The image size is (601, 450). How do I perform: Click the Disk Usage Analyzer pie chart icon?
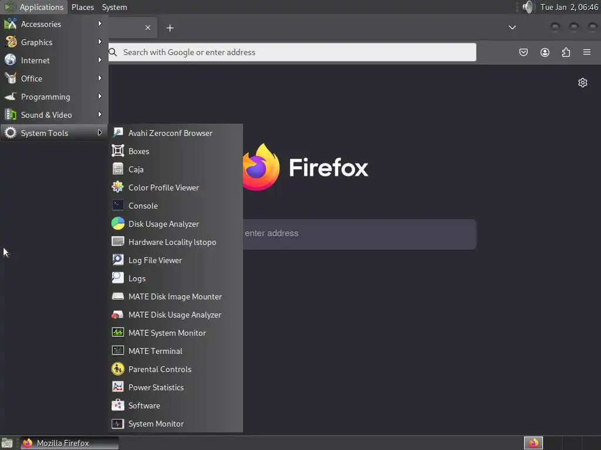click(117, 223)
